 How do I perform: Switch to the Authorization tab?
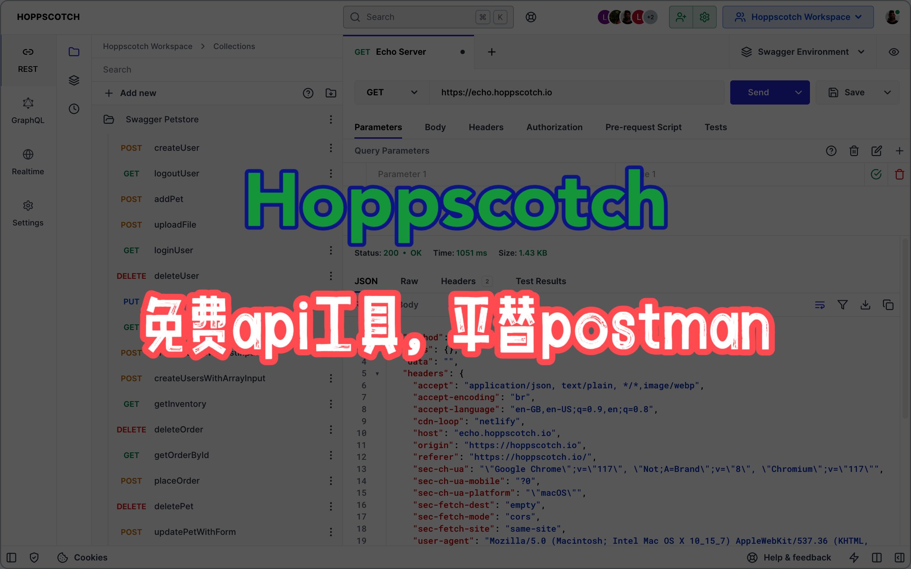point(554,127)
